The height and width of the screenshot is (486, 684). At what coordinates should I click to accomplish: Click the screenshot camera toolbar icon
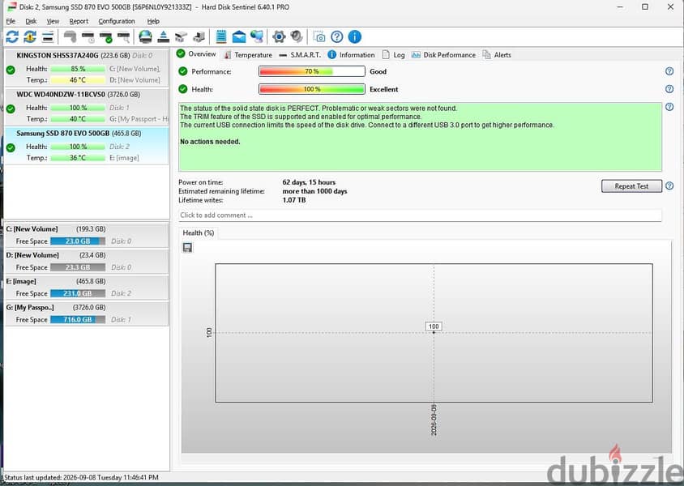click(318, 37)
